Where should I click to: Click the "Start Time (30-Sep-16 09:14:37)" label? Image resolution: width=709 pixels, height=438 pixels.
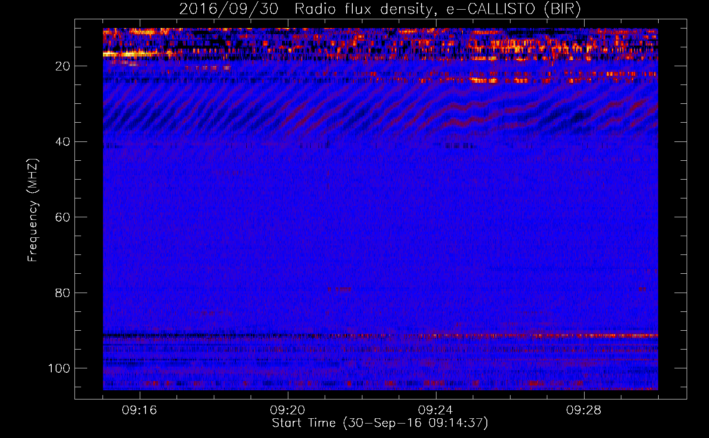pos(380,423)
